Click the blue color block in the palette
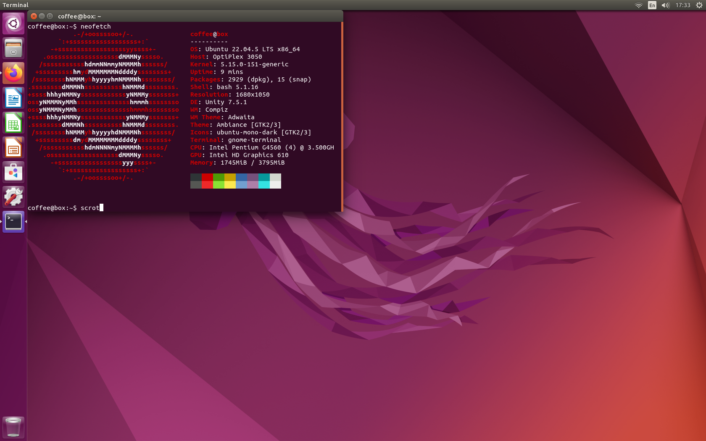706x441 pixels. [241, 177]
